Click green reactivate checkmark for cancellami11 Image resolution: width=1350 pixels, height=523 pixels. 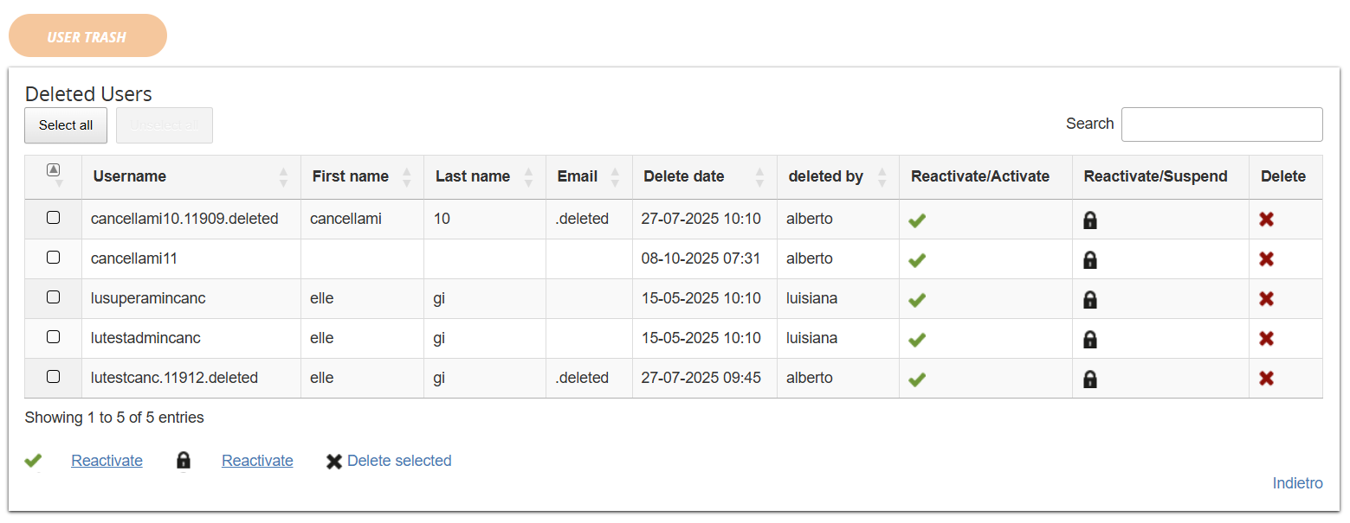coord(917,259)
